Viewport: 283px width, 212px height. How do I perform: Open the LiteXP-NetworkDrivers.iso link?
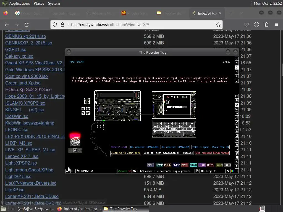(31, 183)
